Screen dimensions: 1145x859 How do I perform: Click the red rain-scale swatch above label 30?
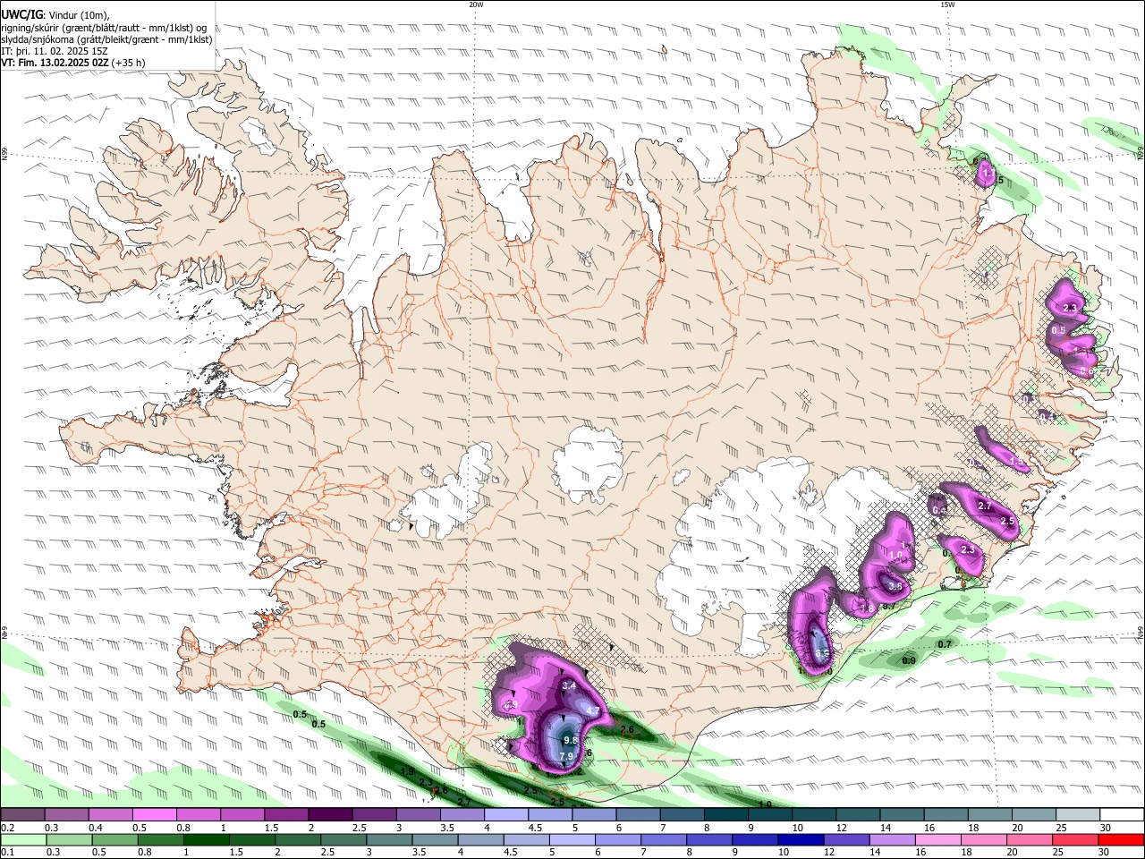click(1122, 839)
